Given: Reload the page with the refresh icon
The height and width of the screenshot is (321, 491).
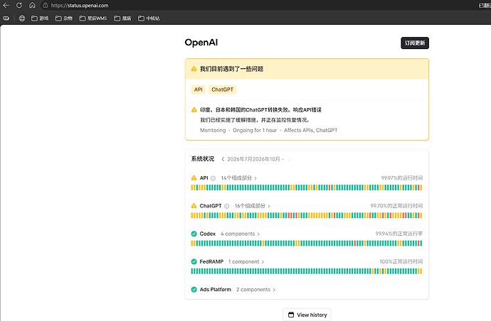Looking at the screenshot, I should point(19,5).
